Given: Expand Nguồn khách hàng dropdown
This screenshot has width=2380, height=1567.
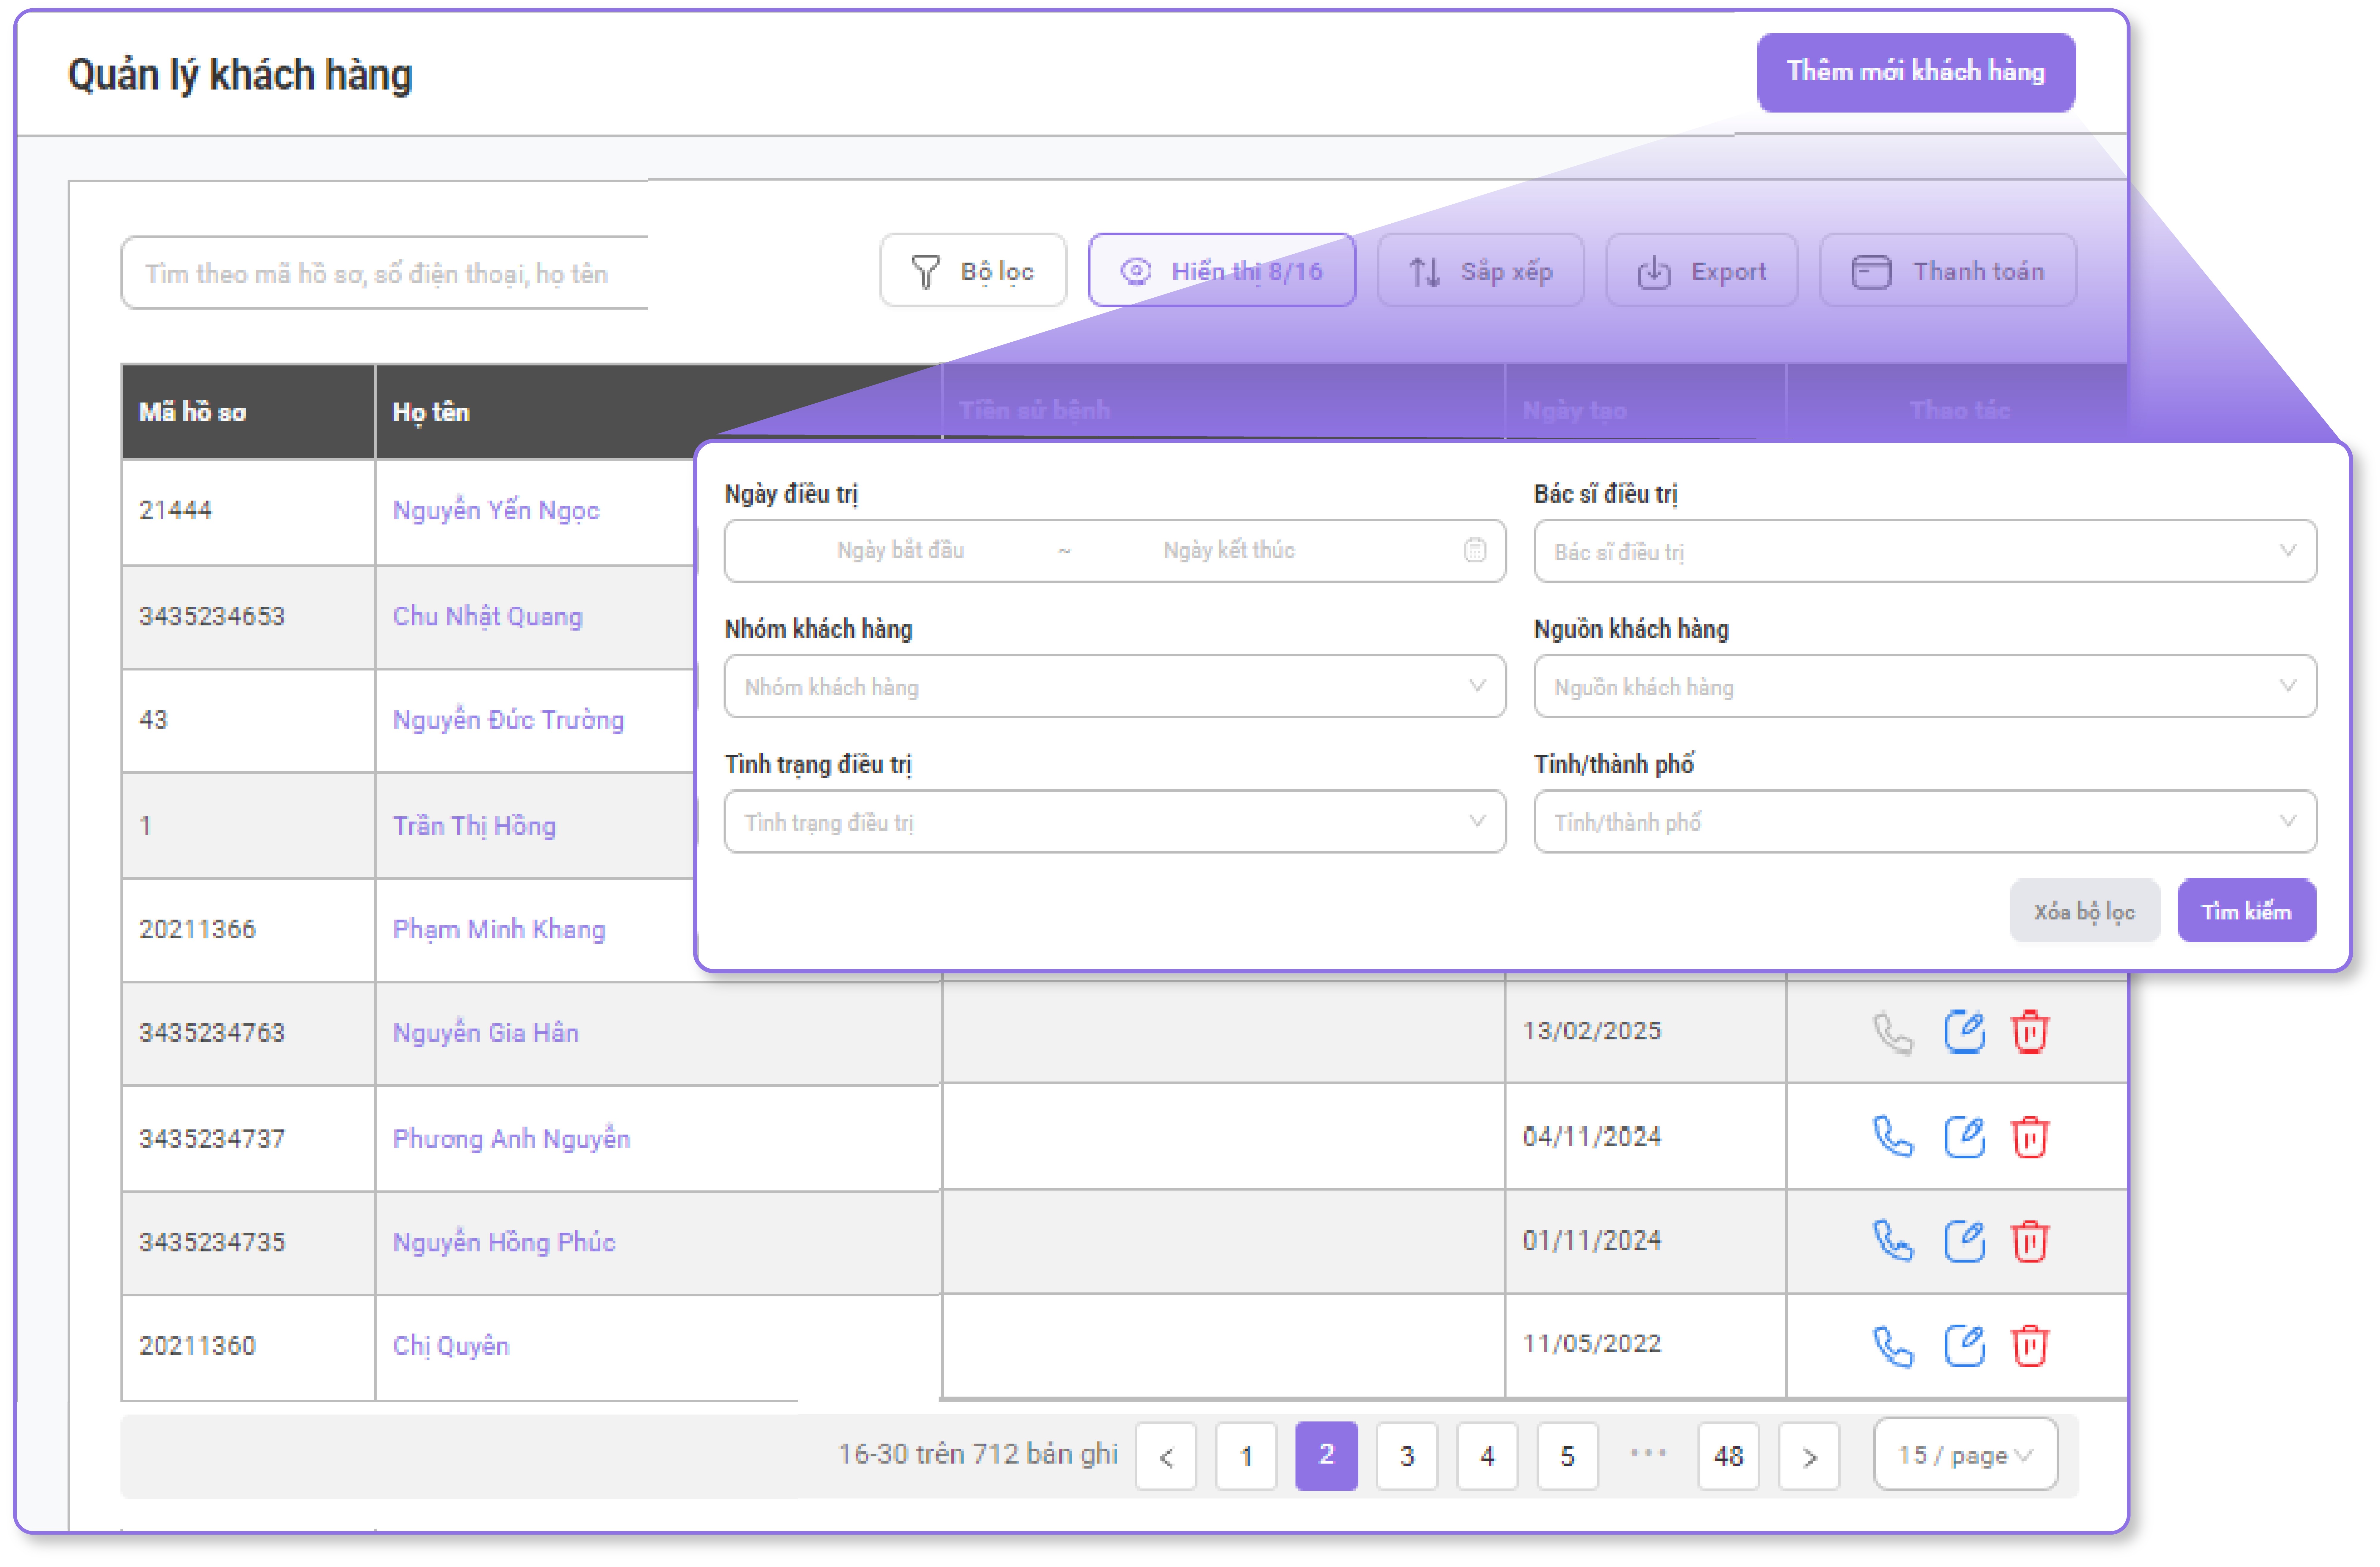Looking at the screenshot, I should [x=1925, y=687].
